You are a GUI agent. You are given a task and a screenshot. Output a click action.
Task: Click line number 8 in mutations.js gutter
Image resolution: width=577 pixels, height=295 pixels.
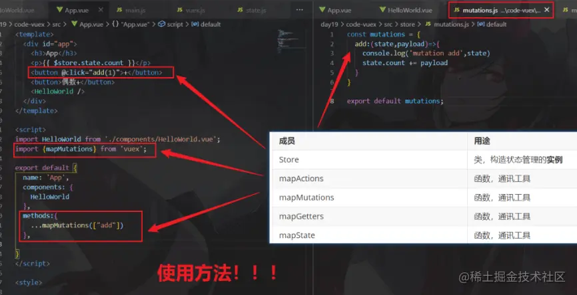332,101
